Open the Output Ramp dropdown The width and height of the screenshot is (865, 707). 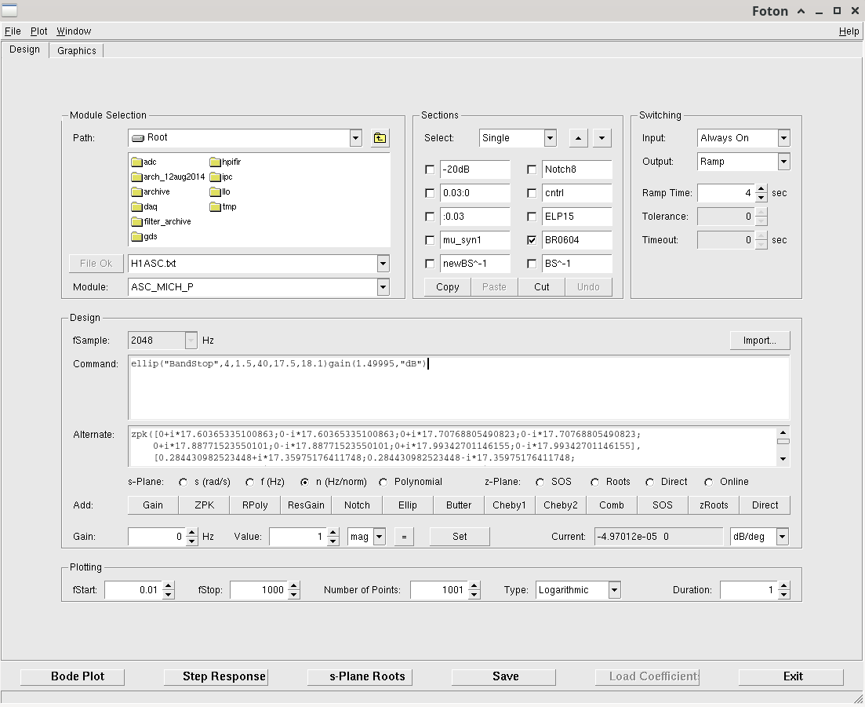783,162
